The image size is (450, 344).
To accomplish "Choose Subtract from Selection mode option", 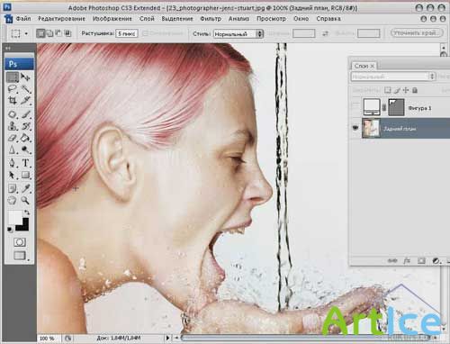I will click(58, 33).
